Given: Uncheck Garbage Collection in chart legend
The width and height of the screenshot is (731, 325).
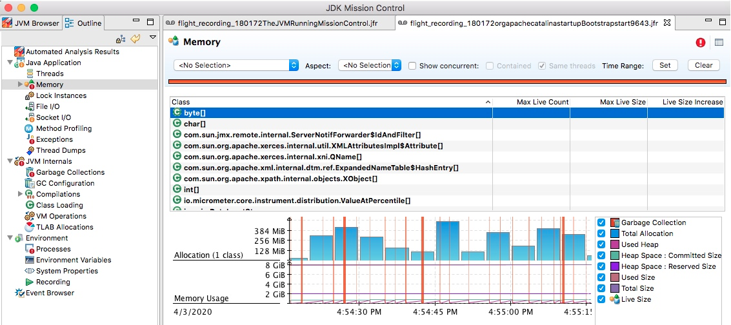Looking at the screenshot, I should [601, 222].
